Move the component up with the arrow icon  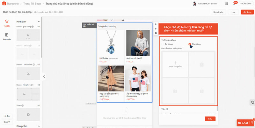pos(156,24)
